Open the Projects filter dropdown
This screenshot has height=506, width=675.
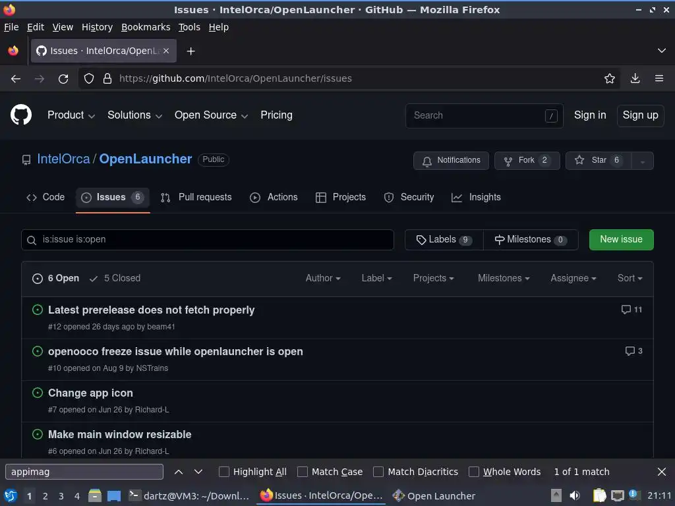coord(434,279)
